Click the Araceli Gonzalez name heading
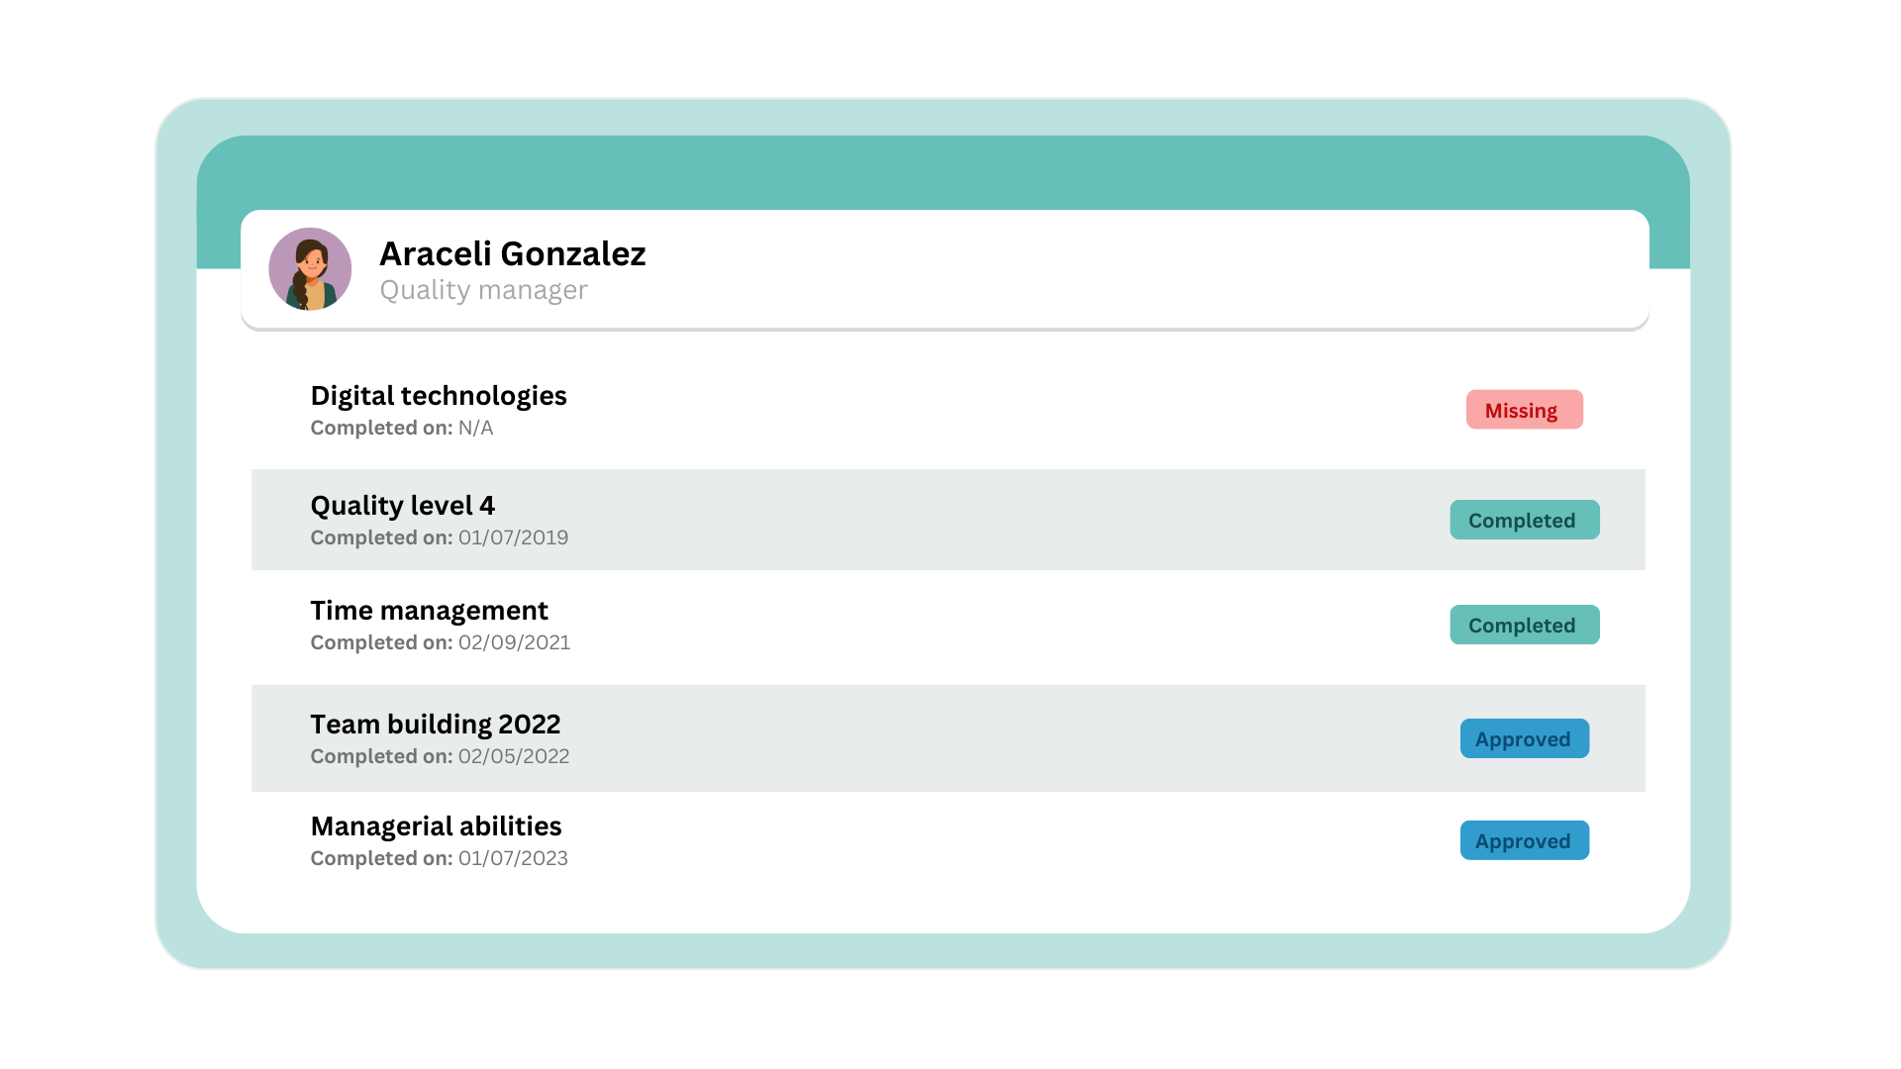This screenshot has width=1901, height=1069. (x=512, y=254)
